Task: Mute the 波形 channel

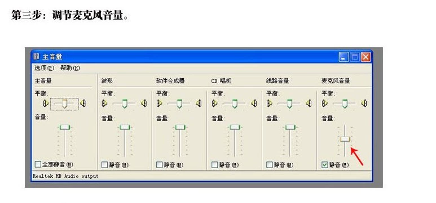Action: coord(104,165)
